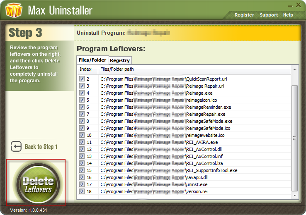The height and width of the screenshot is (215, 306).
Task: Close the Max Uninstaller window
Action: (x=299, y=5)
